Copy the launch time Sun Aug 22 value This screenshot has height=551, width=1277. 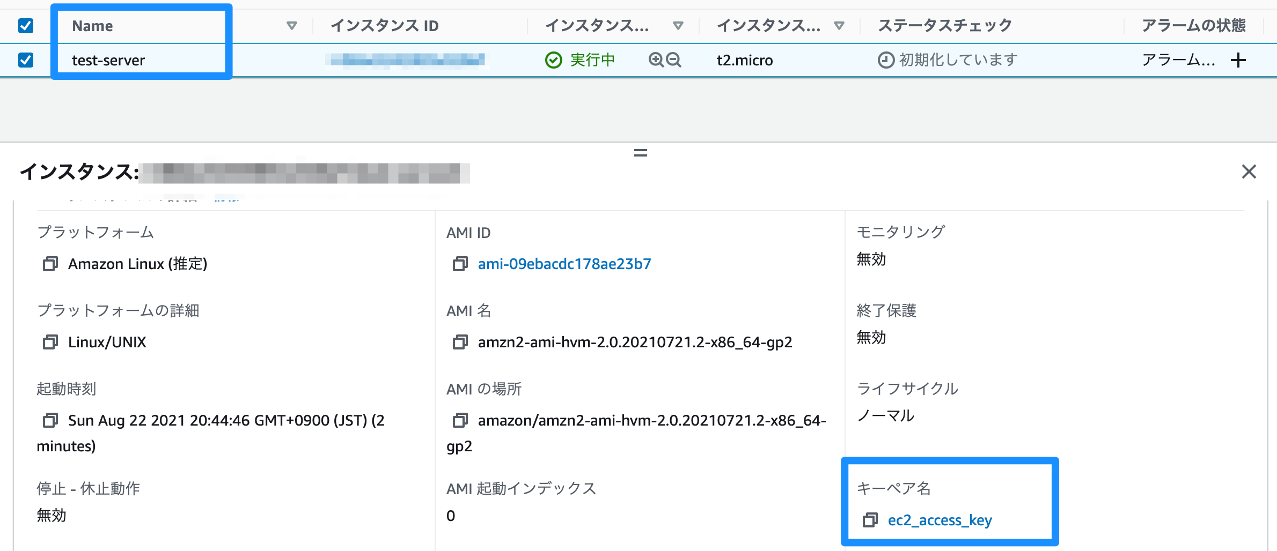click(x=50, y=420)
